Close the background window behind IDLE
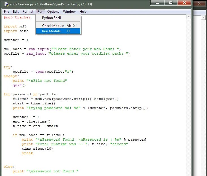 199,3
